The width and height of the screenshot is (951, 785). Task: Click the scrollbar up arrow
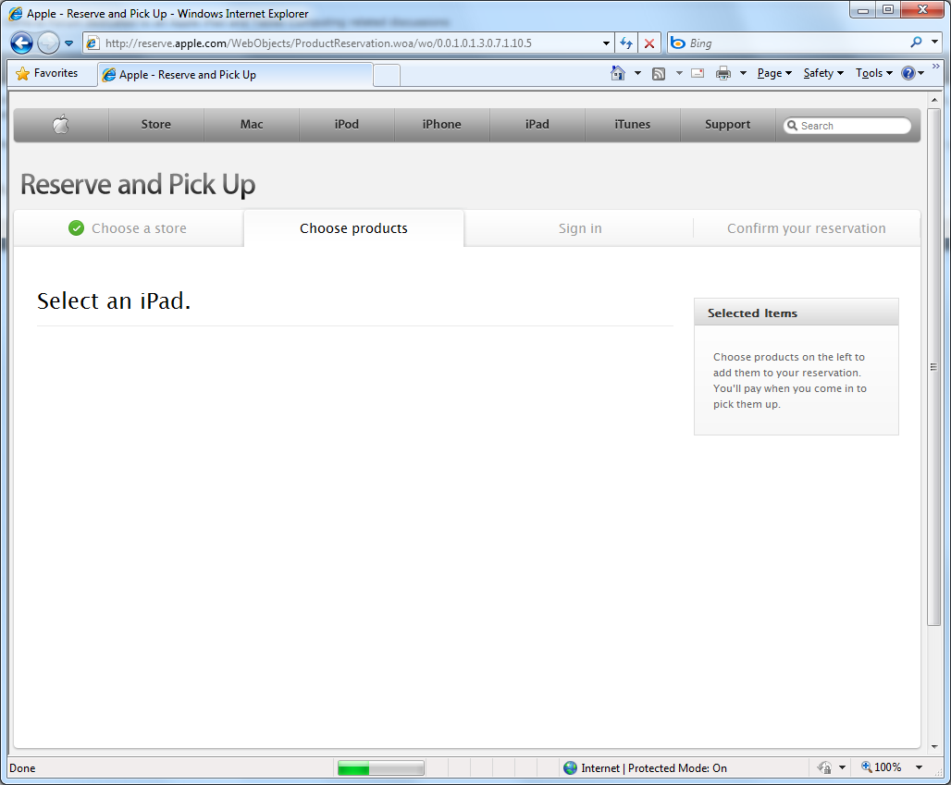pos(934,100)
